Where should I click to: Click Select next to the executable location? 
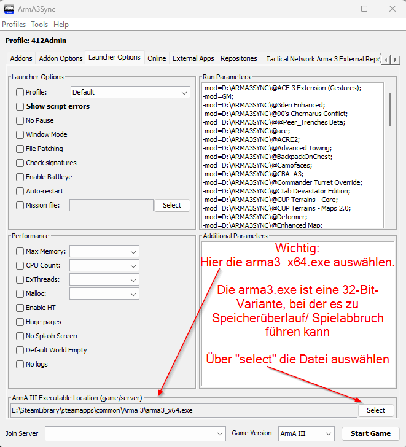376,410
